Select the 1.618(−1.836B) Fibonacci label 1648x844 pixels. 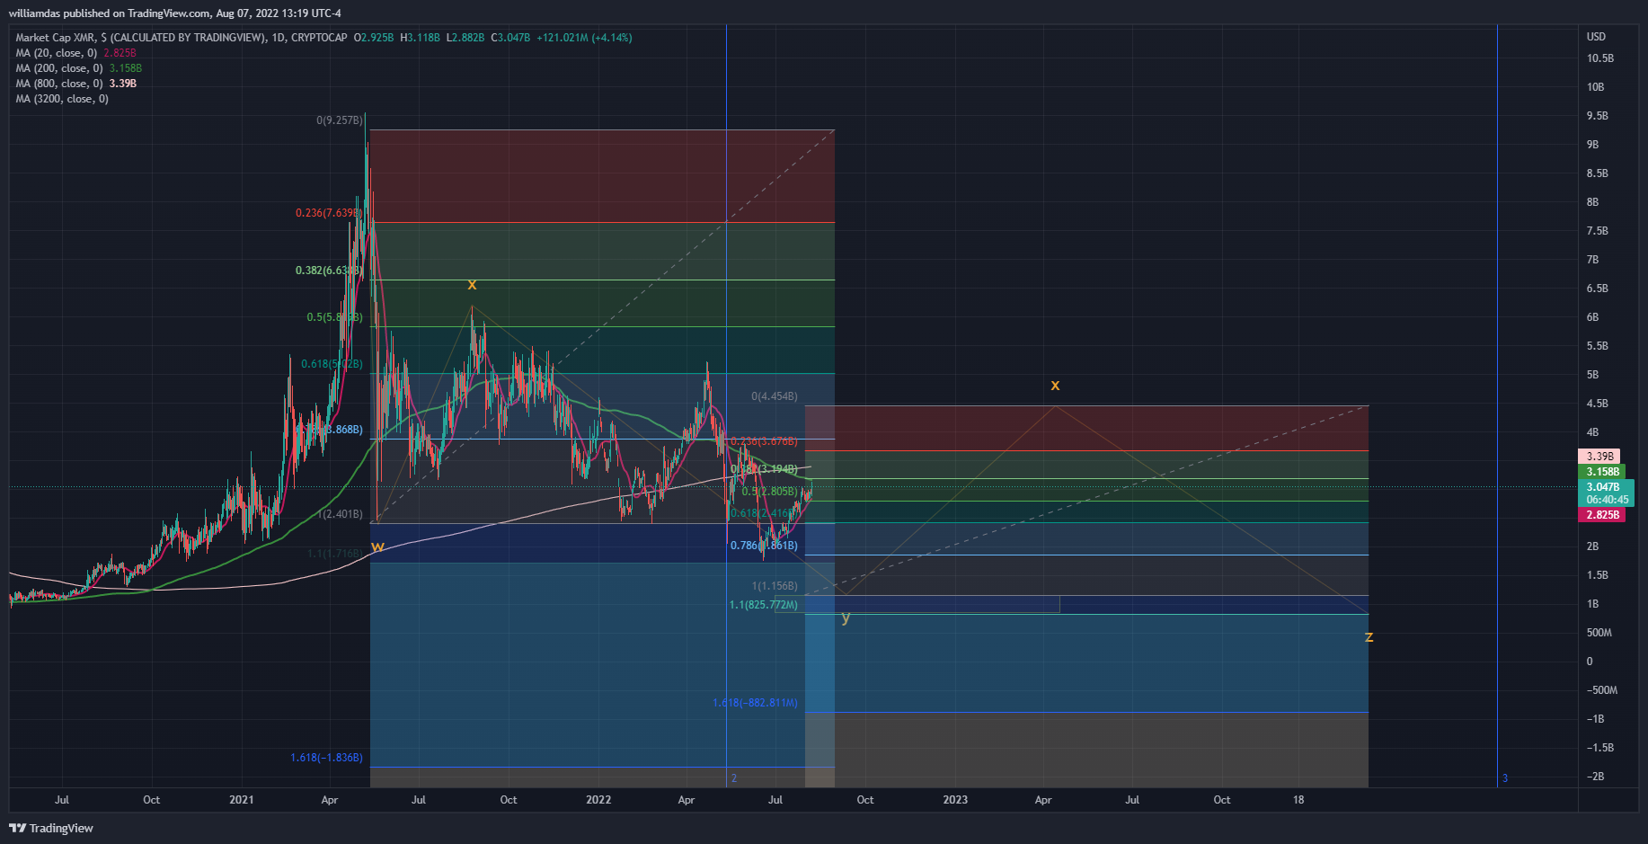tap(326, 758)
